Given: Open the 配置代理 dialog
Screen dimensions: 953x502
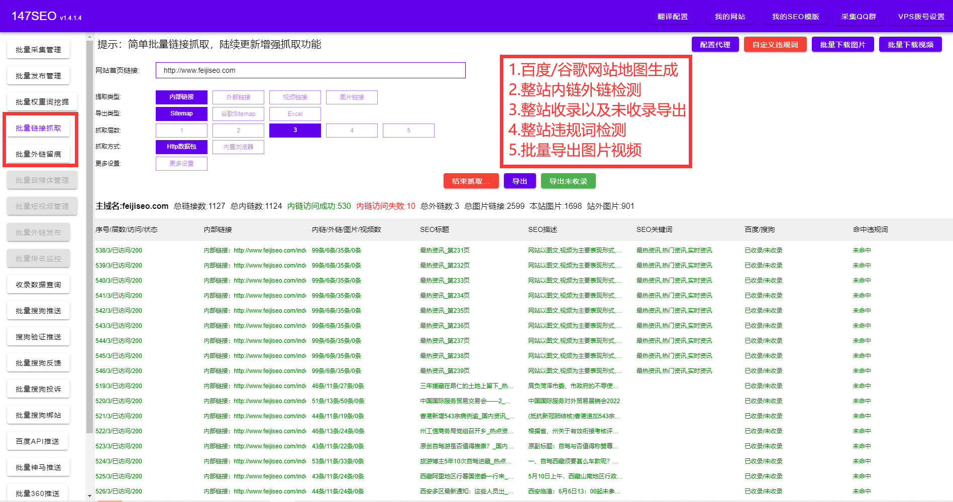Looking at the screenshot, I should pyautogui.click(x=715, y=44).
